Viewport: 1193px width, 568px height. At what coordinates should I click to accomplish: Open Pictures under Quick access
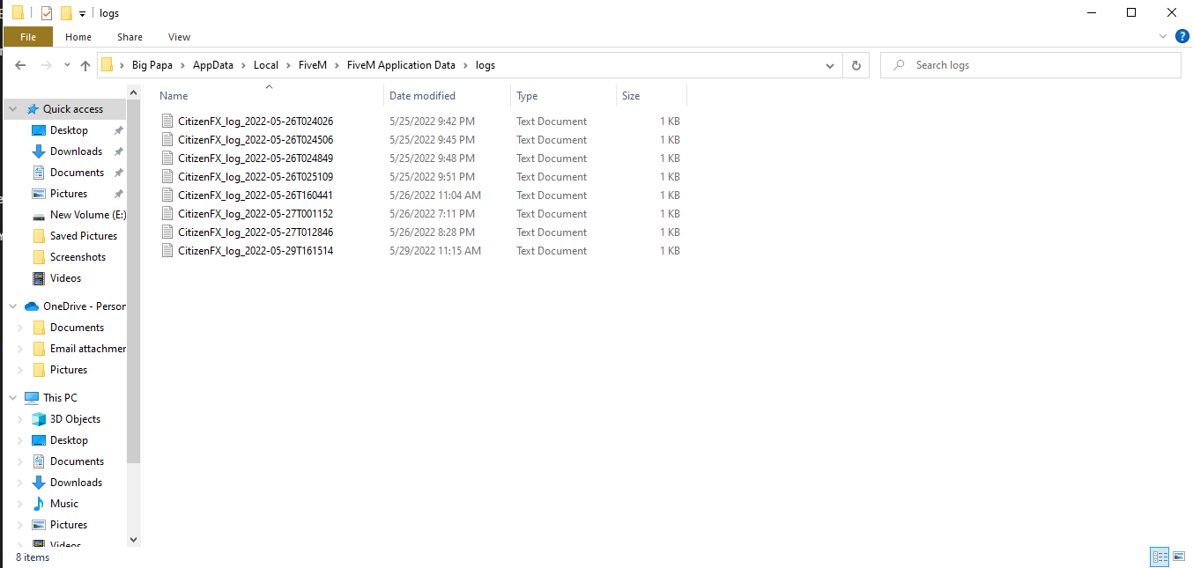(69, 194)
